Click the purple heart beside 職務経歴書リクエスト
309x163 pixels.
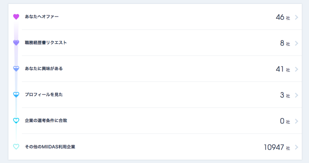(16, 43)
